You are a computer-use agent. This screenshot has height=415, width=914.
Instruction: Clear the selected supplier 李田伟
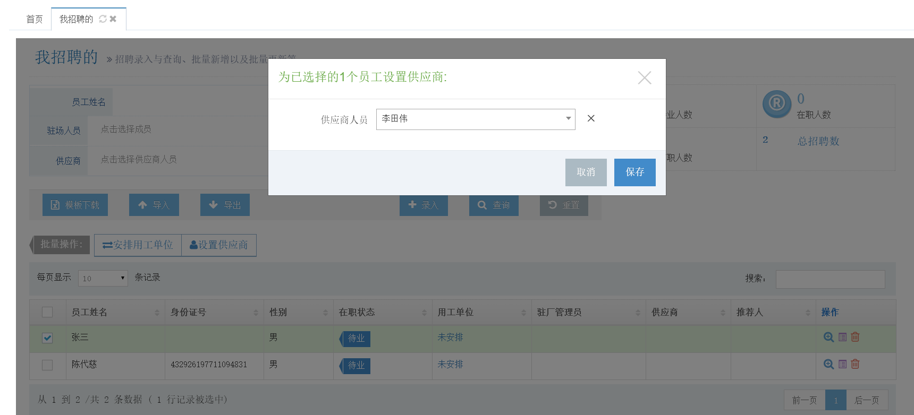591,118
